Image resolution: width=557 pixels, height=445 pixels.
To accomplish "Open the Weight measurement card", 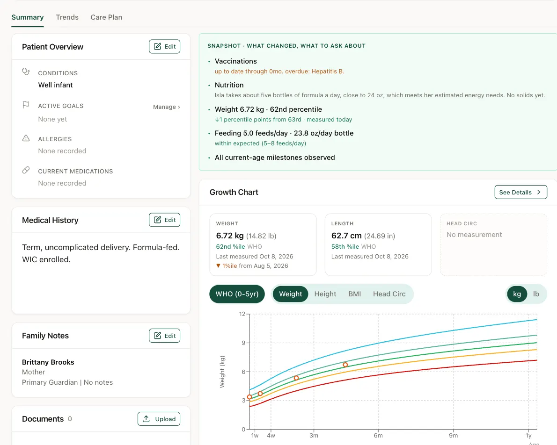I will click(x=263, y=244).
